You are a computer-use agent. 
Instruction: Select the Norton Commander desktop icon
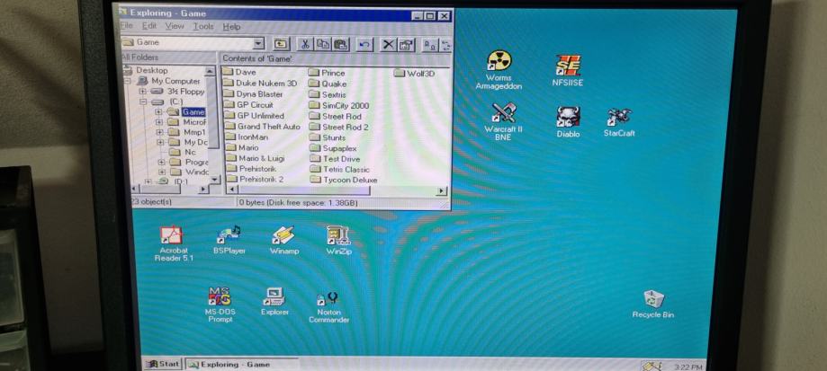328,307
